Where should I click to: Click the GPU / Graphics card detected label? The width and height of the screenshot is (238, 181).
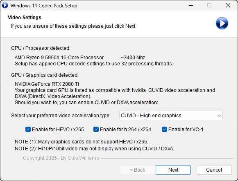(45, 75)
